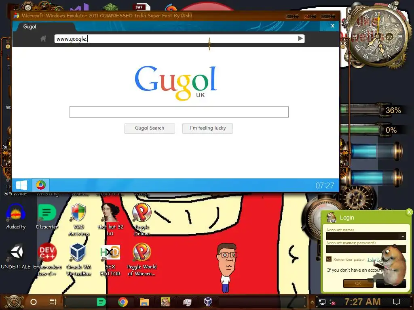The width and height of the screenshot is (414, 310).
Task: Click the Cortana circle on taskbar
Action: [33, 302]
